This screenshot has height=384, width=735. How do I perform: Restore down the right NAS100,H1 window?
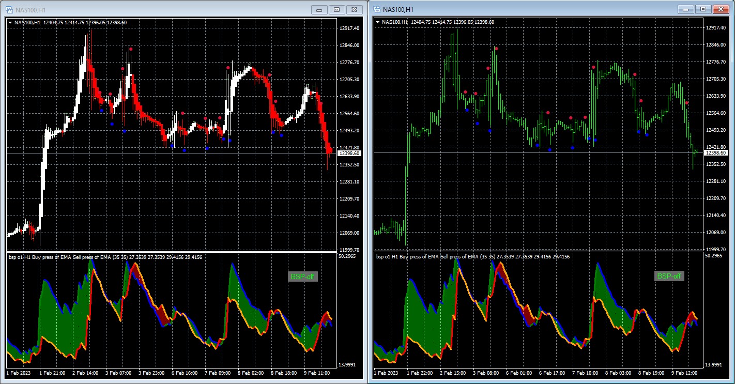703,9
